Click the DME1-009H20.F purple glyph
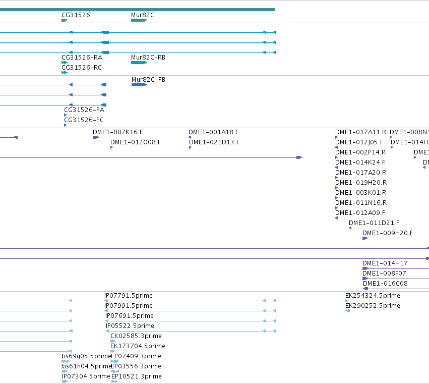 tap(365, 239)
